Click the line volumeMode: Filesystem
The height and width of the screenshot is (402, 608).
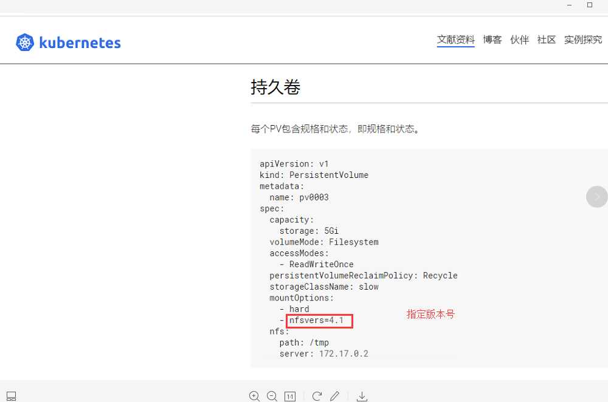pos(324,242)
